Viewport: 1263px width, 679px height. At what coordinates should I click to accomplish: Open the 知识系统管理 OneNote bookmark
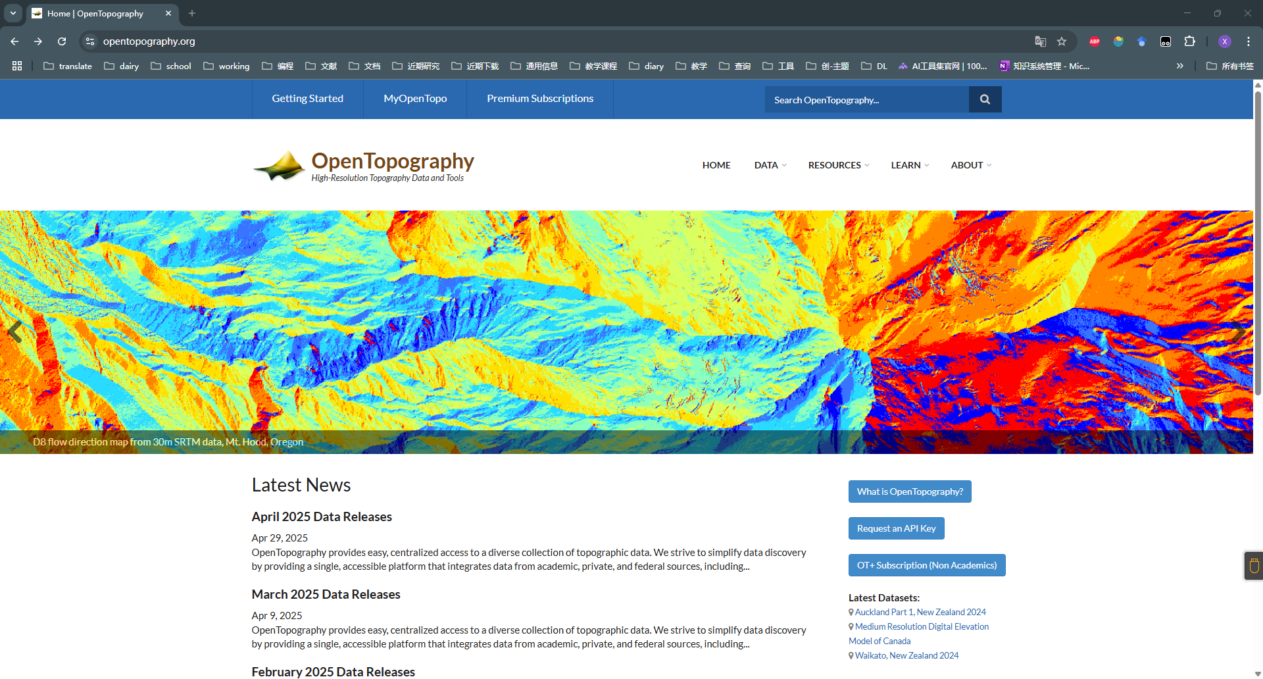point(1045,66)
